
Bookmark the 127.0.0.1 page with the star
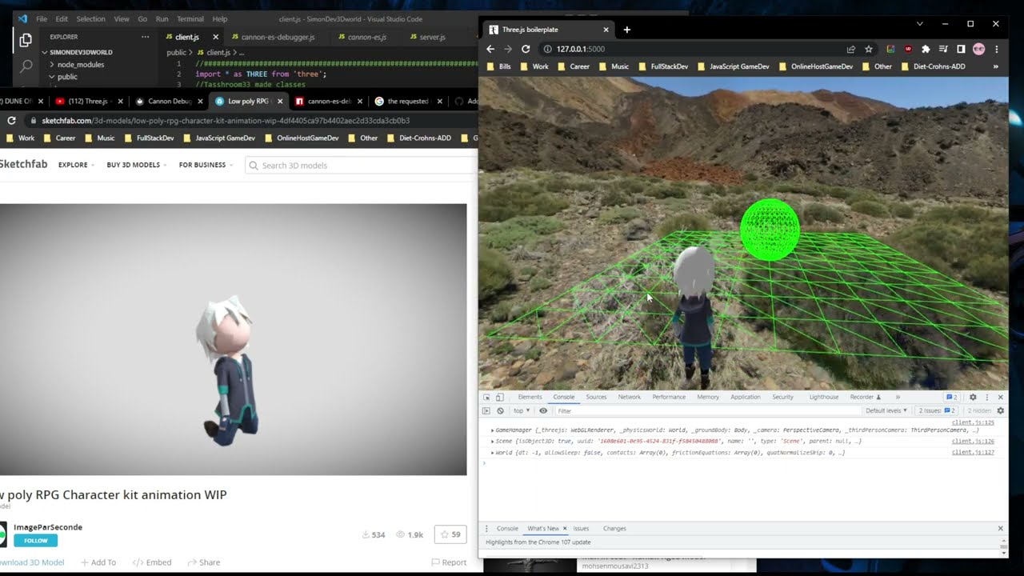869,49
